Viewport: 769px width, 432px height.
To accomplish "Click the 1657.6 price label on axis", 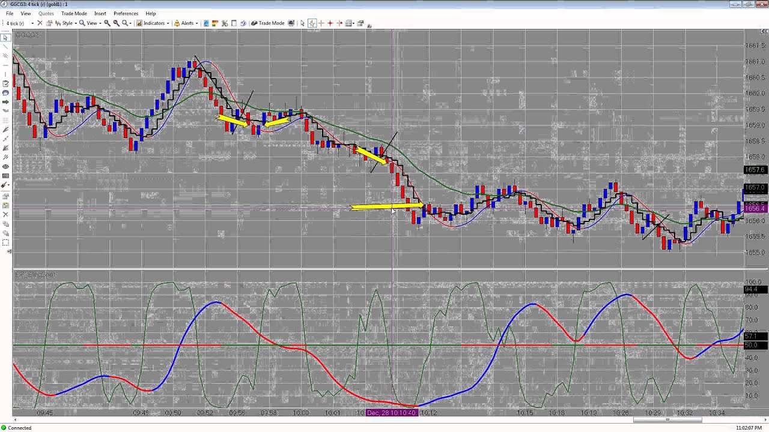I will click(x=755, y=170).
